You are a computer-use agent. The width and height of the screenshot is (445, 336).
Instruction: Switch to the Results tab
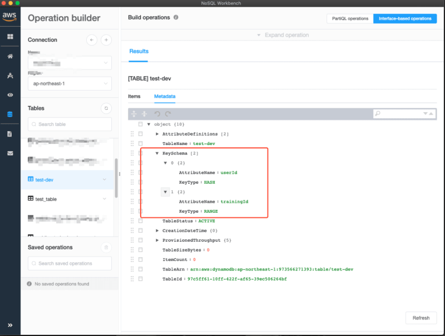pyautogui.click(x=139, y=51)
